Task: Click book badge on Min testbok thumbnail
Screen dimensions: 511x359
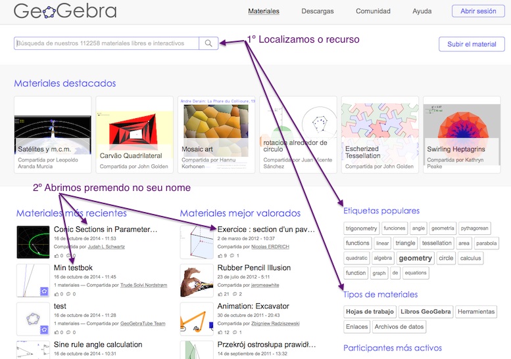Action: point(44,291)
